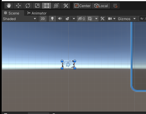Screen dimensions: 146x114
Task: Select the Rect tool
Action: pyautogui.click(x=47, y=6)
